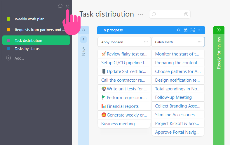Click Add… to create new board
This screenshot has width=230, height=145.
tap(19, 58)
